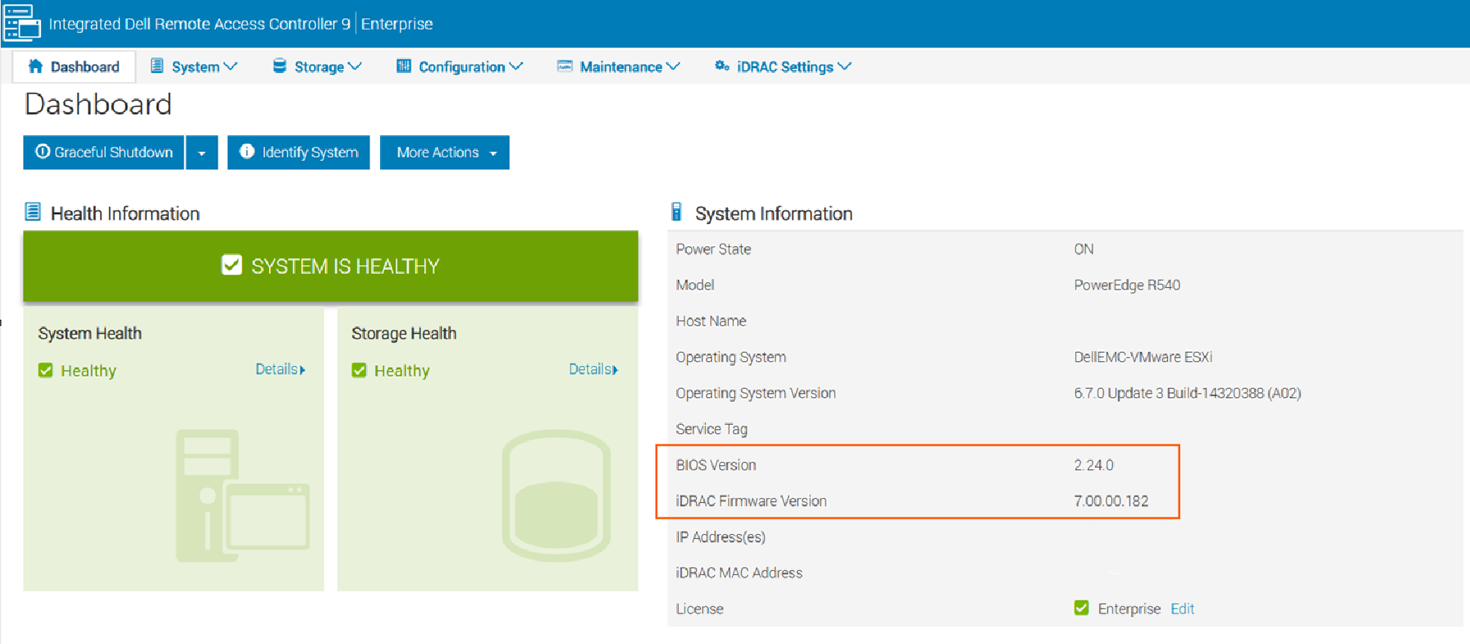Expand the Configuration menu chevron
Viewport: 1470px width, 644px height.
pyautogui.click(x=516, y=66)
